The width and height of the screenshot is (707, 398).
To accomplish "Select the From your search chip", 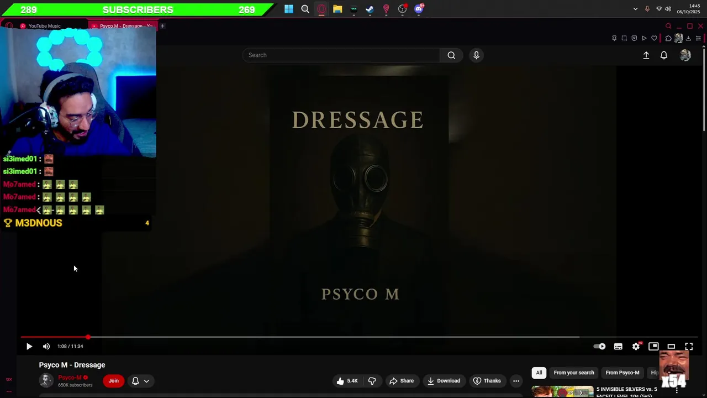I will point(574,373).
